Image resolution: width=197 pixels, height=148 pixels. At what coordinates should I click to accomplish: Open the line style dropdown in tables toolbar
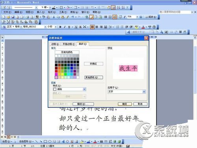36,7
